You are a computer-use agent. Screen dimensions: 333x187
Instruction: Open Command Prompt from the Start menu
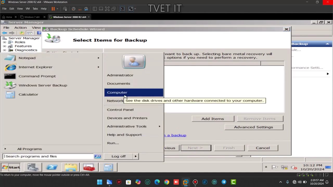[x=52, y=76]
